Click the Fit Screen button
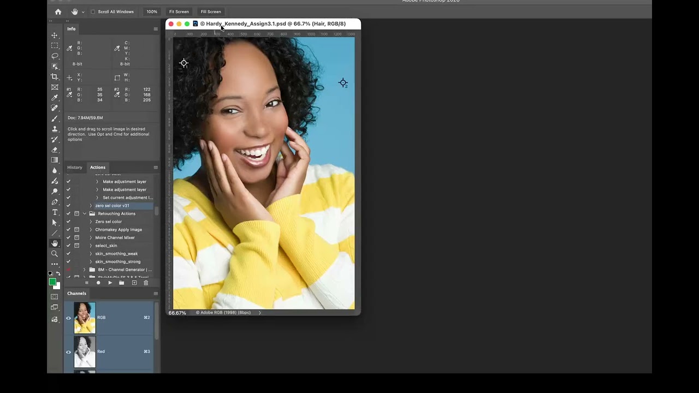This screenshot has height=393, width=699. 179,11
